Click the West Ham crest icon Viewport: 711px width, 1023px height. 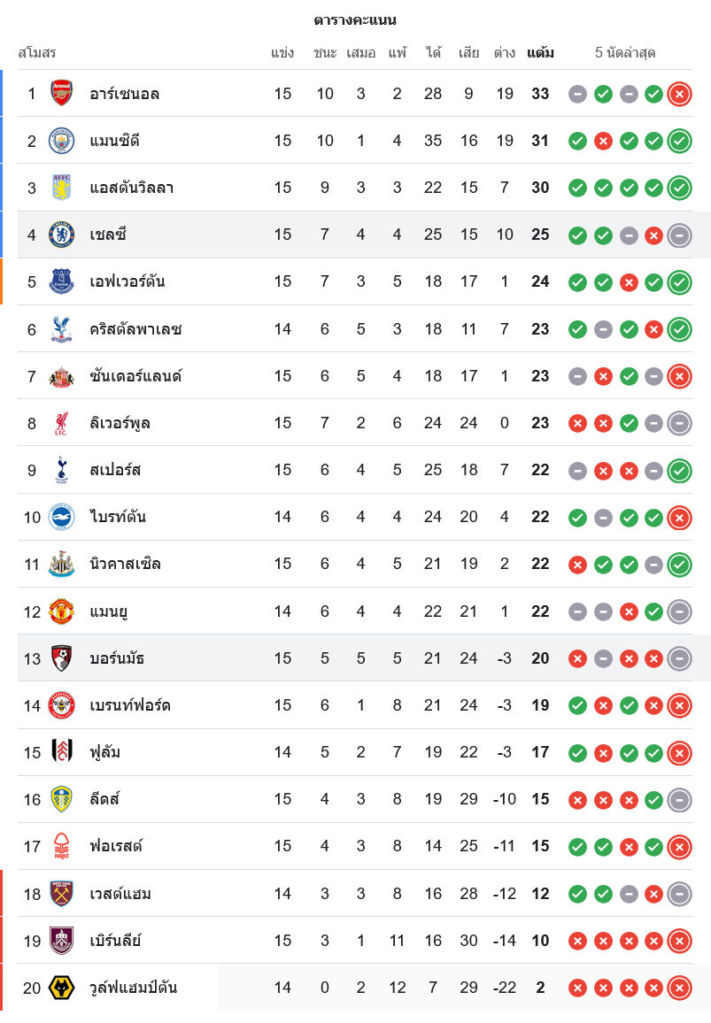point(61,894)
